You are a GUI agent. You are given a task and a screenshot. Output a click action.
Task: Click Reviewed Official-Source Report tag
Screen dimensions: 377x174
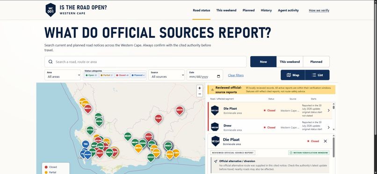[233, 153]
